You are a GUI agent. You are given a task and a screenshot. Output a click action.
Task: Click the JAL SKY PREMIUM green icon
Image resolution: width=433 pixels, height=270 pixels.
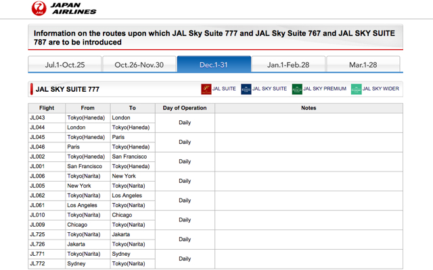(x=297, y=89)
